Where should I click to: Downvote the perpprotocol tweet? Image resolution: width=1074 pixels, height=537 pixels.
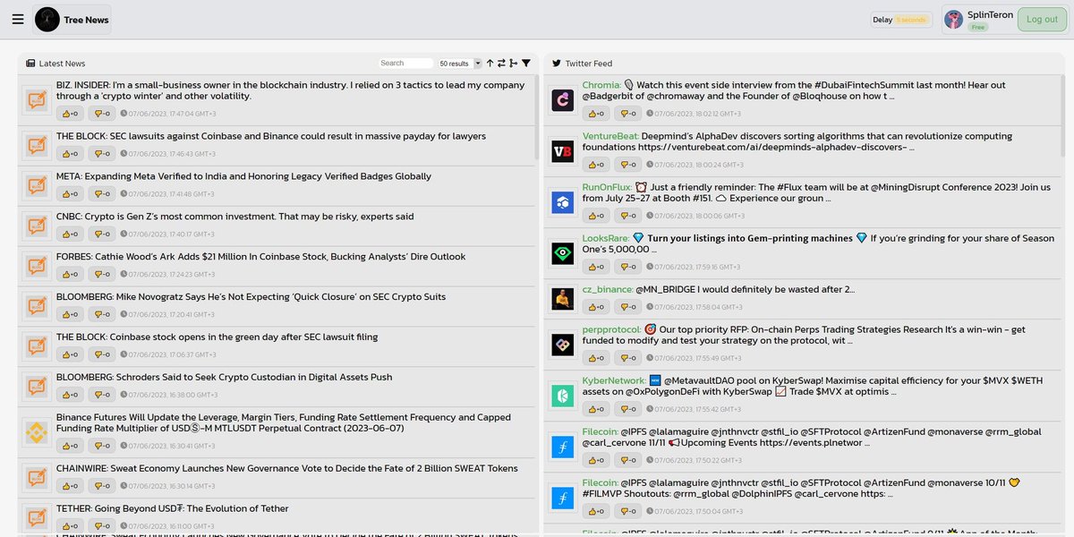628,358
